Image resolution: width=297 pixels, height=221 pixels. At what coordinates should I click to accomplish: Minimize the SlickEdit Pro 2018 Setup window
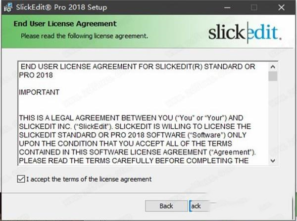point(227,7)
